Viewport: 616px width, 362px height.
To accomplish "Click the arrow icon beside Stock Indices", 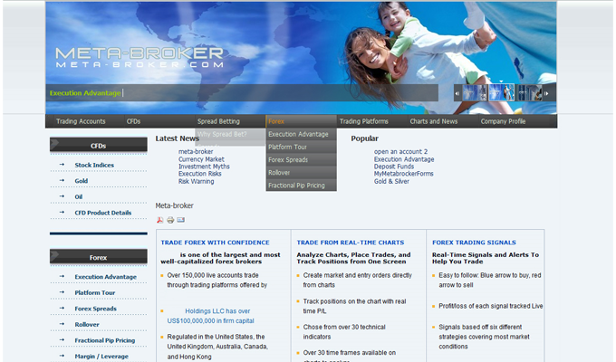I will point(62,166).
